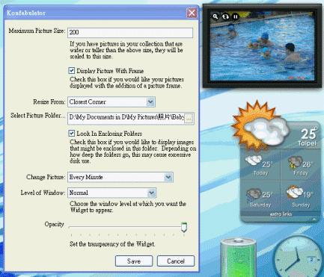Screen dimensions: 324x277
Task: Click the sun and cloud weather icon
Action: tap(260, 125)
